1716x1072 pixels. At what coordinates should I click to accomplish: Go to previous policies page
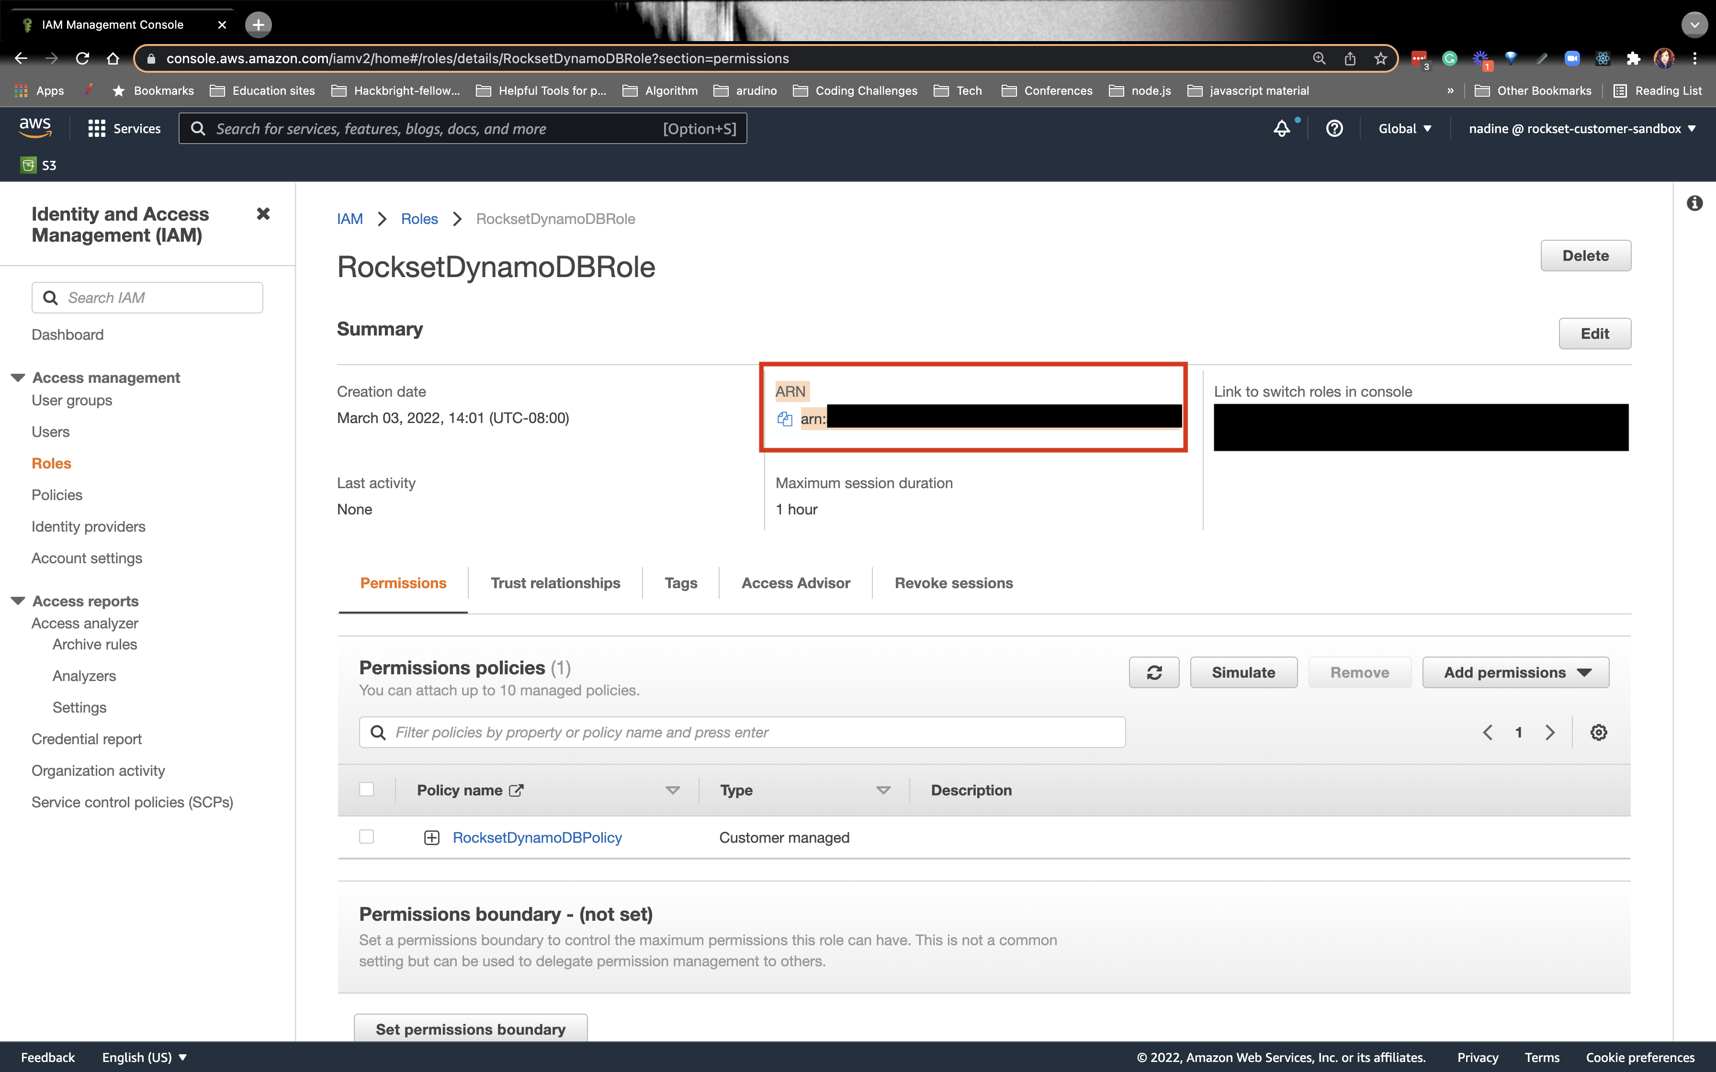1488,732
